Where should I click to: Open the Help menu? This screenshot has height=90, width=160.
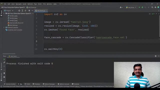(55, 4)
